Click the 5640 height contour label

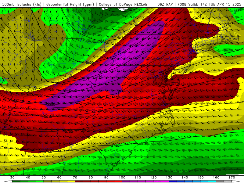48,117
